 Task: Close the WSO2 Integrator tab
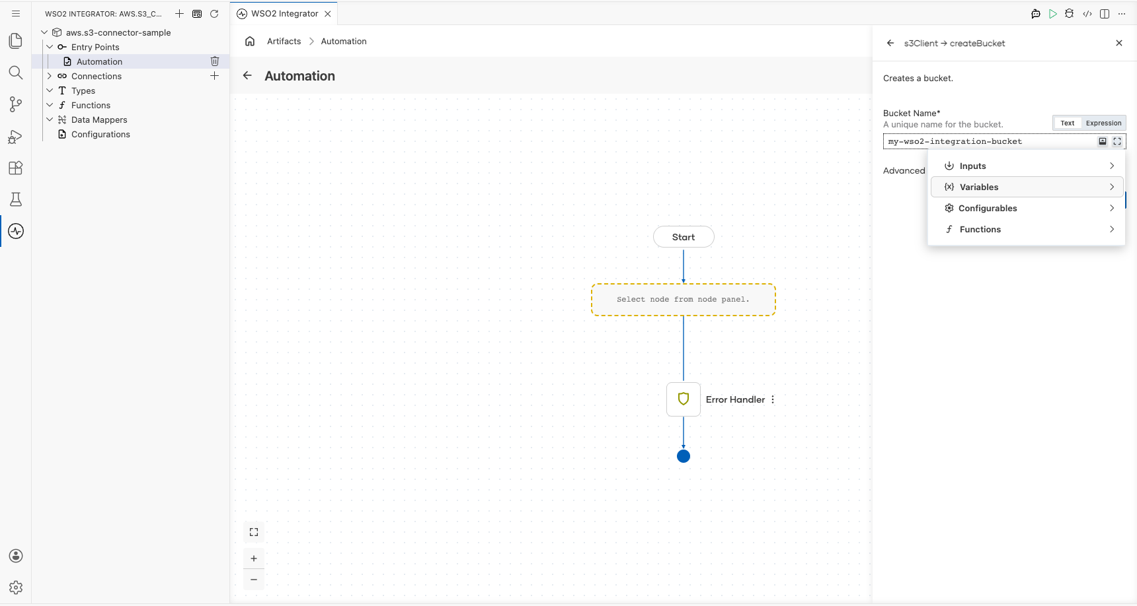tap(328, 13)
